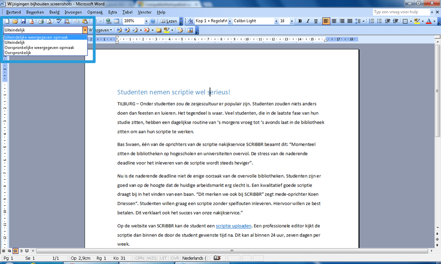Toggle track changes icon on reviewing toolbar
The image size is (441, 264).
(x=180, y=30)
